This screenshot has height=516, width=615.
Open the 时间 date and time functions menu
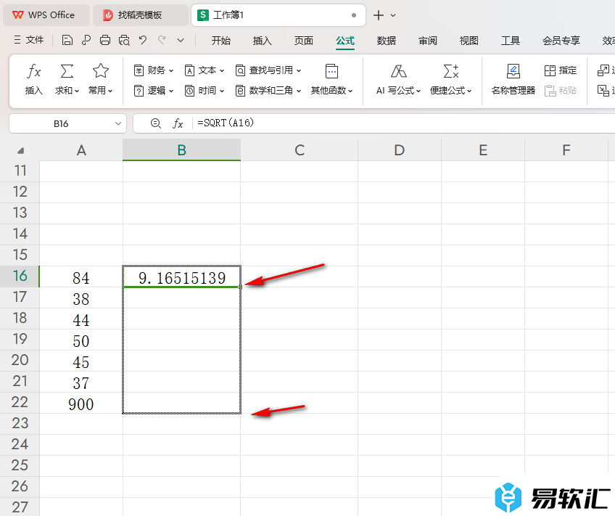205,91
